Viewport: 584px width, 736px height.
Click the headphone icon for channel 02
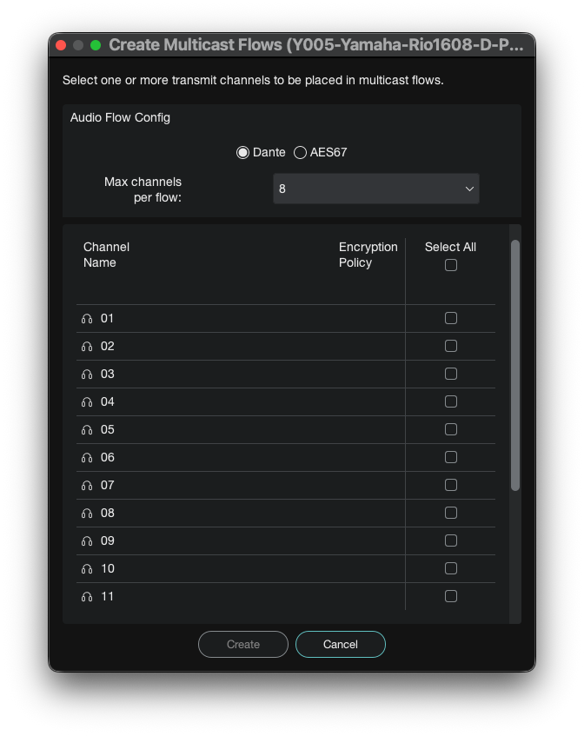tap(87, 347)
